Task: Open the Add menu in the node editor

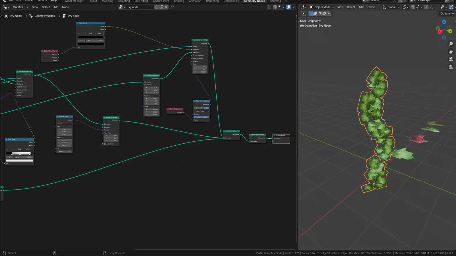Action: 56,7
